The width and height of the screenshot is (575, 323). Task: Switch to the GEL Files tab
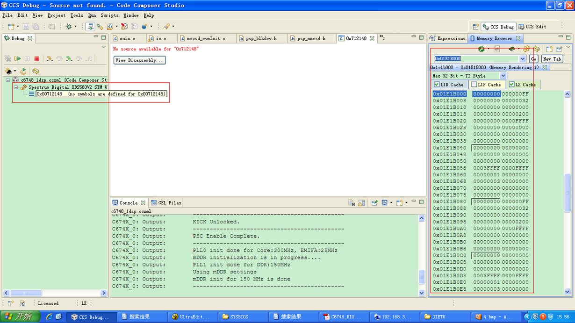(166, 203)
